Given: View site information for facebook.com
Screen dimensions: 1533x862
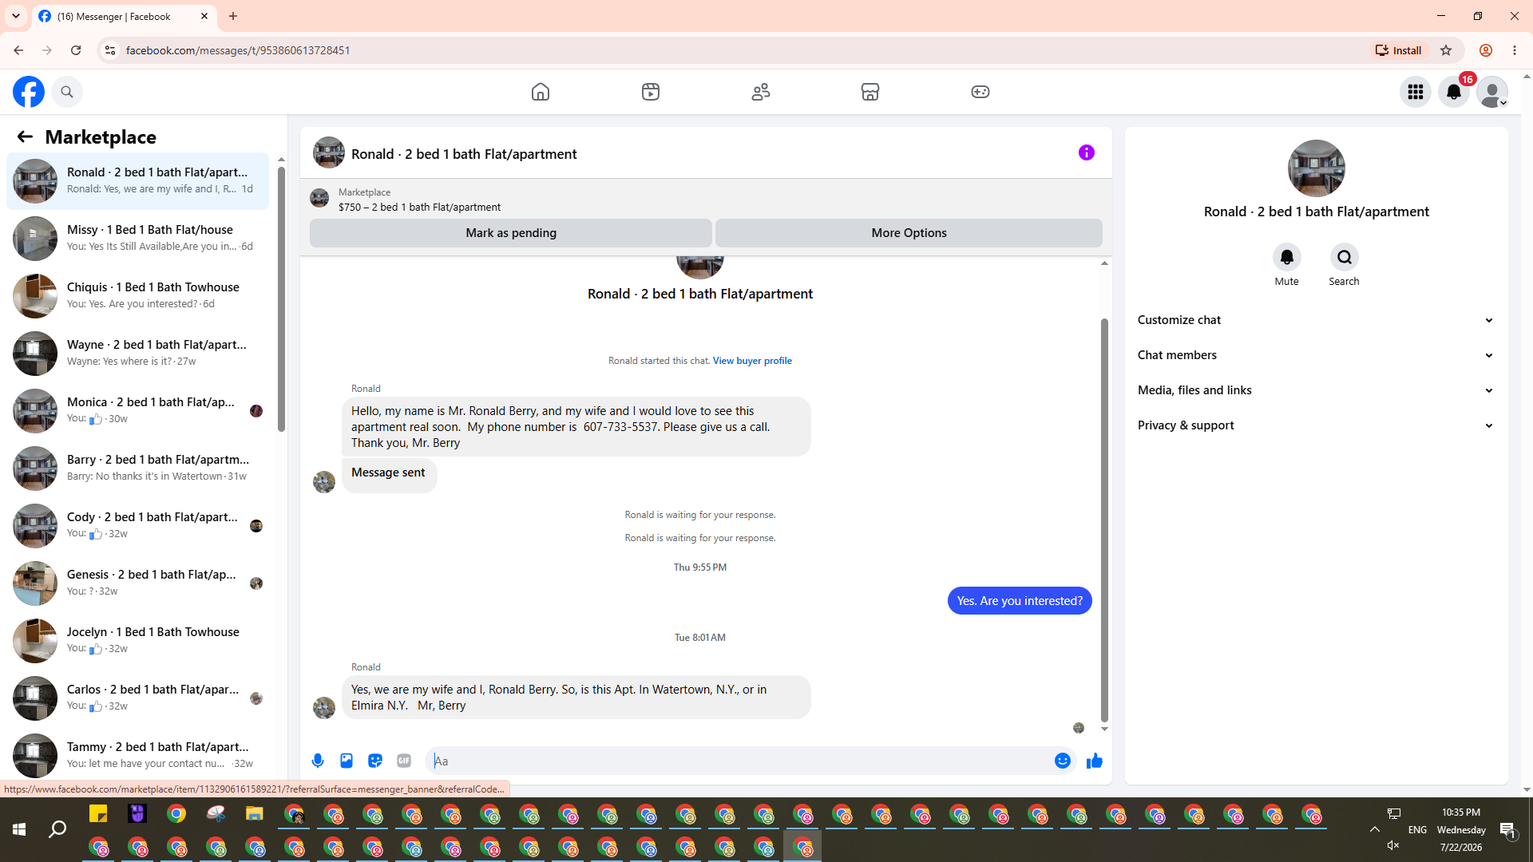Looking at the screenshot, I should tap(110, 50).
